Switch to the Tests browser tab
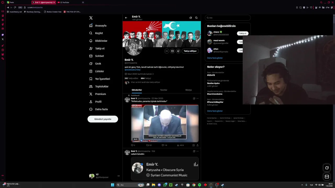Viewport: 335px width, 188px height. tap(18, 2)
